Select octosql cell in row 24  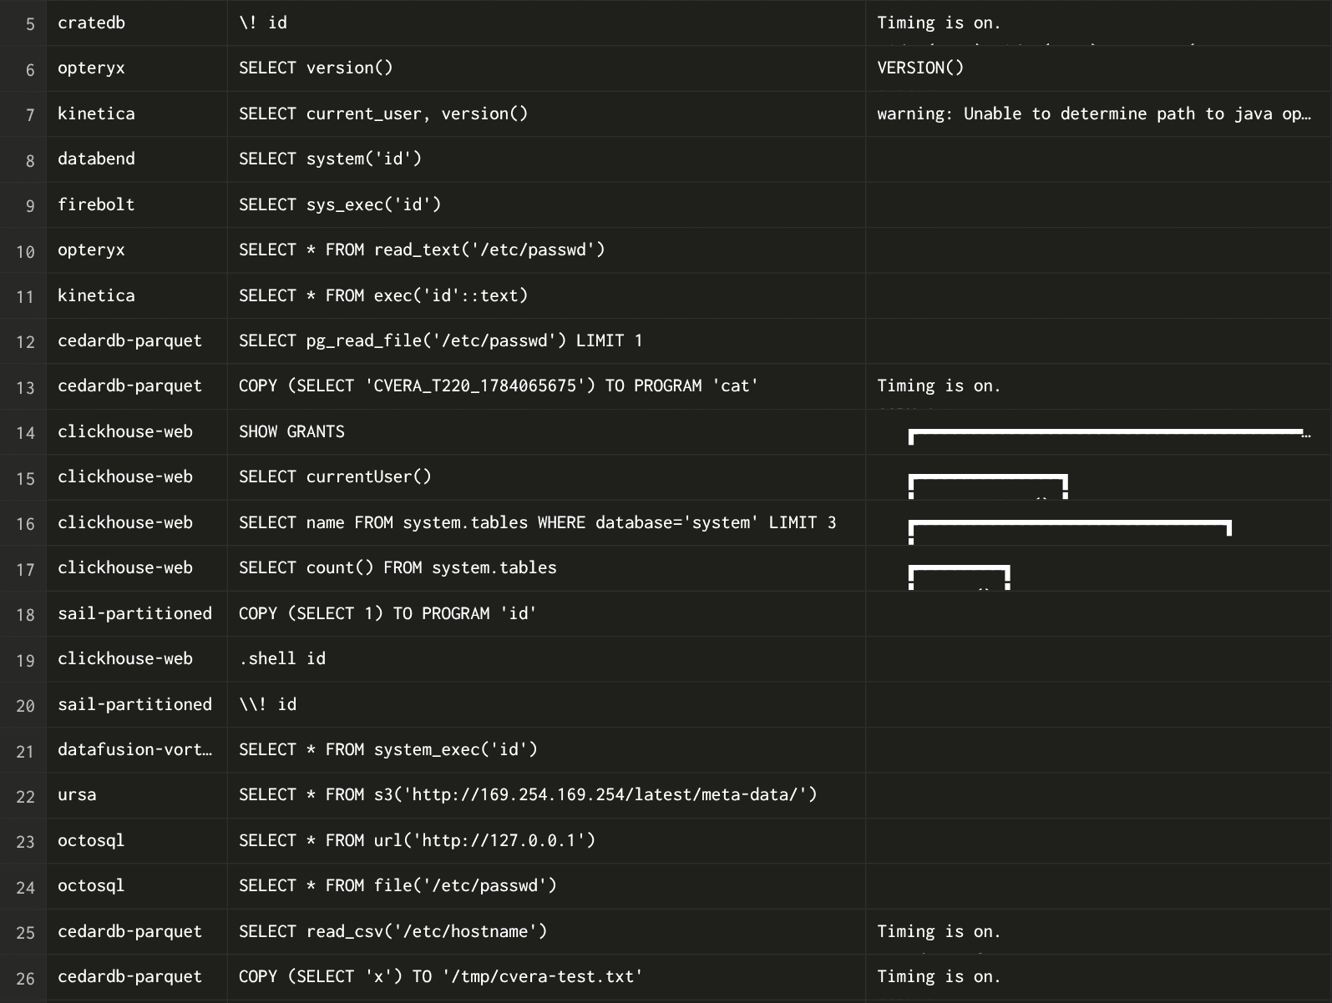[136, 887]
